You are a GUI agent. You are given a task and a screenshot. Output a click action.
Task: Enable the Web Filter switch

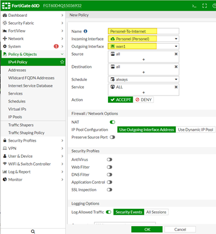click(x=109, y=167)
